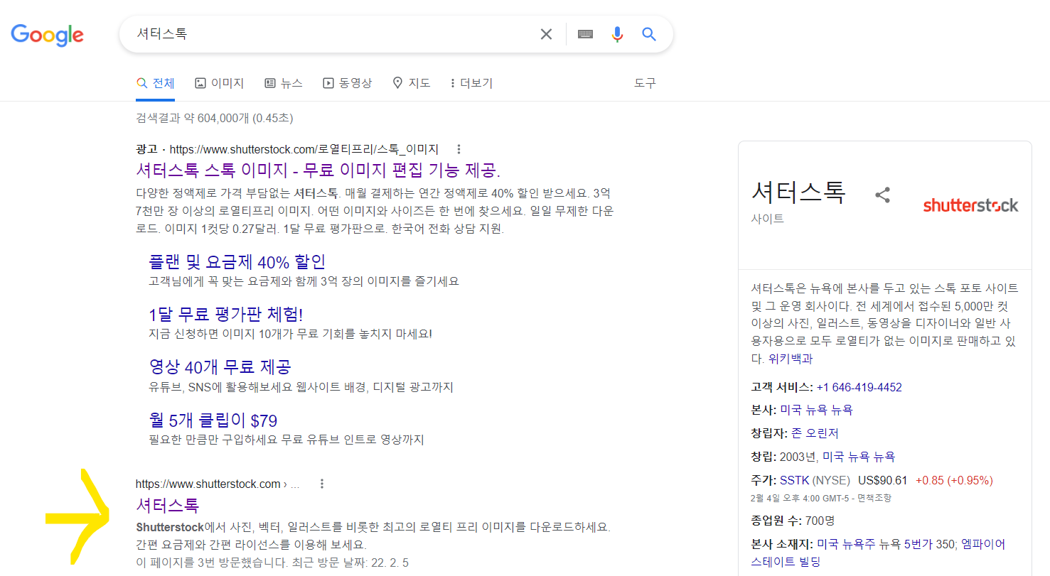
Task: Open the organic 셔터스톡 result title
Action: click(x=167, y=506)
